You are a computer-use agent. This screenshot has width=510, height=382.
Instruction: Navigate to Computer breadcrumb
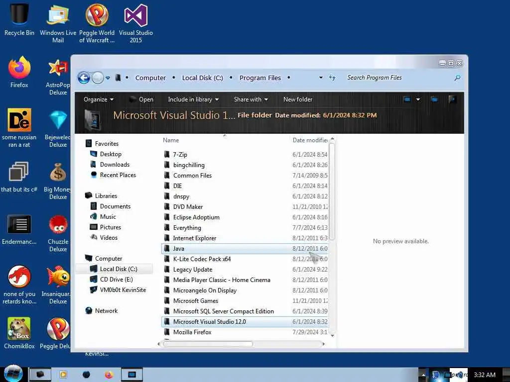[150, 78]
